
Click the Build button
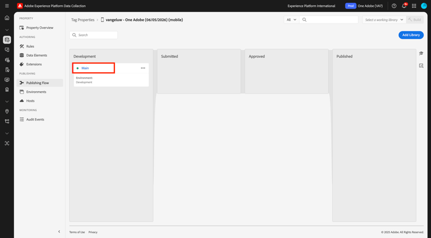pos(415,19)
